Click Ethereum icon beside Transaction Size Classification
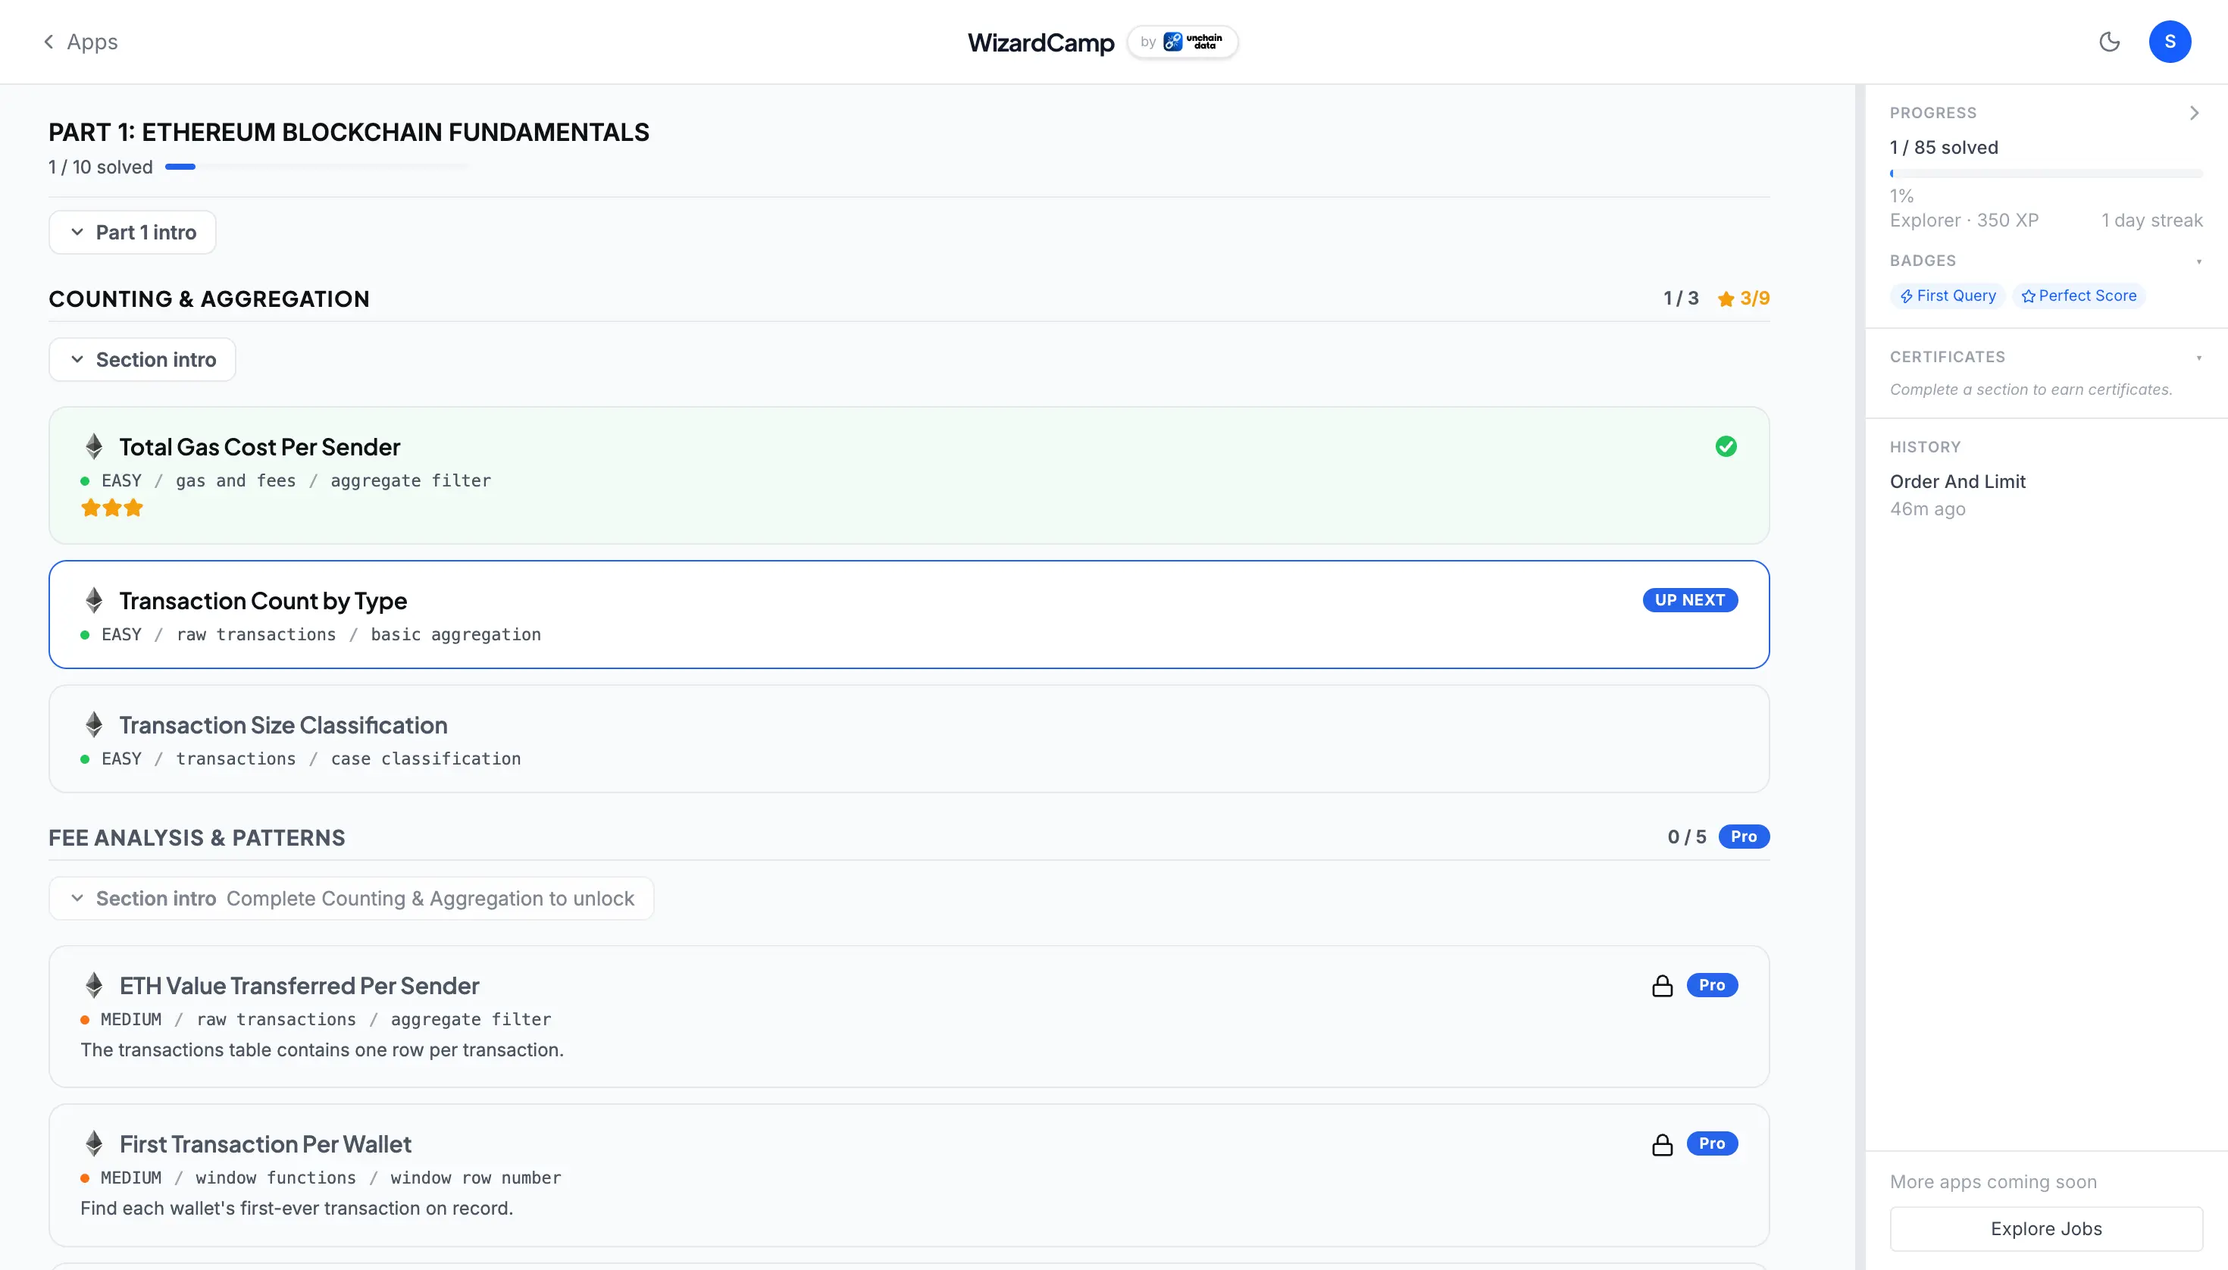 pos(94,725)
